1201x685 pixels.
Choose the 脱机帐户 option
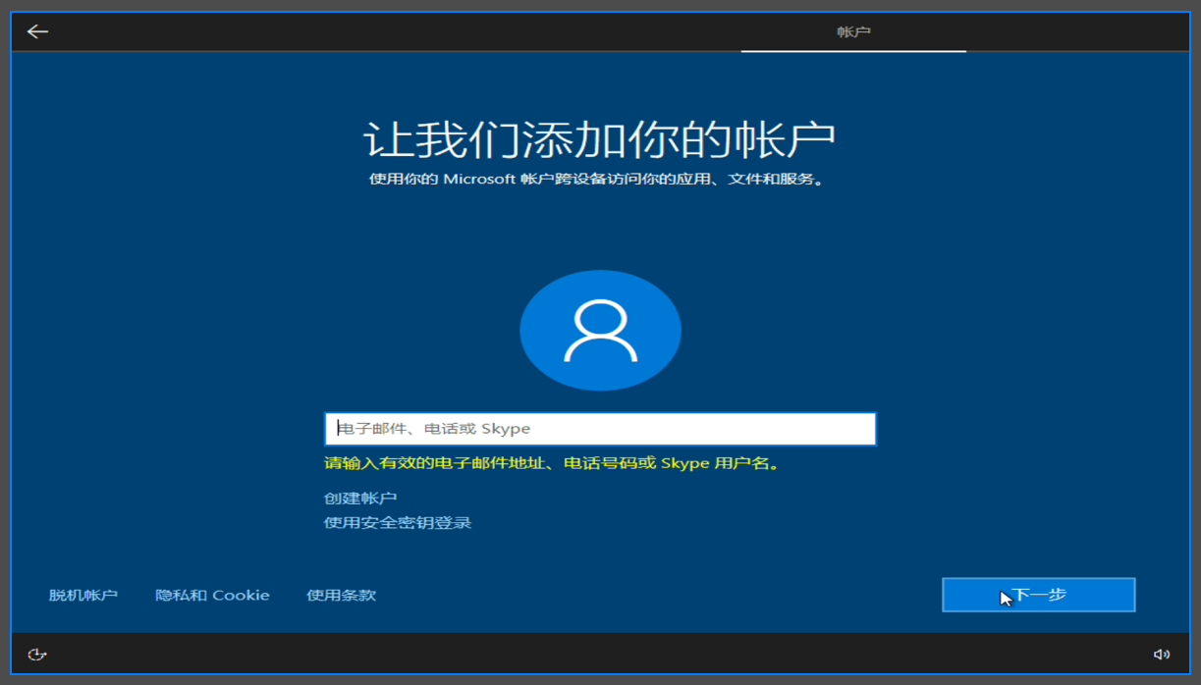83,595
